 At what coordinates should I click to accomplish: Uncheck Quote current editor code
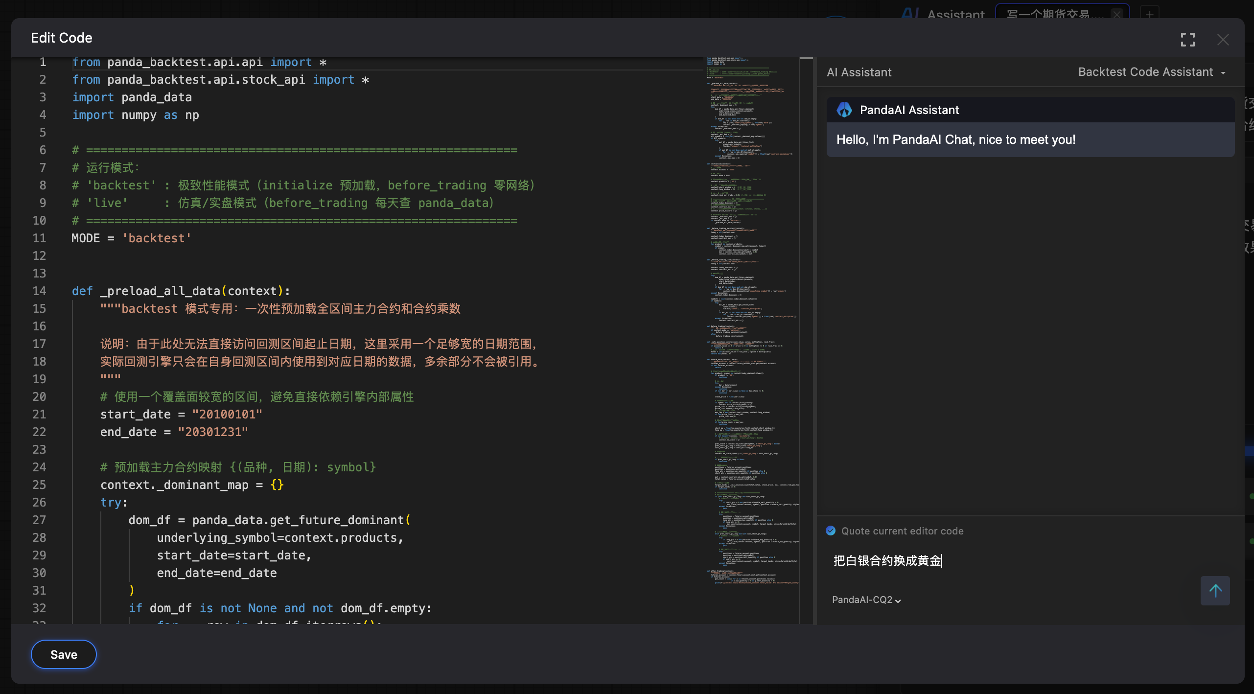click(x=831, y=531)
